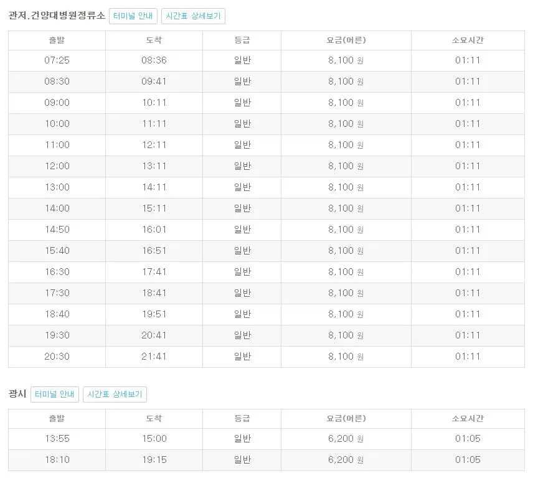533x481 pixels.
Task: Select the 14:00 departure time cell
Action: point(57,208)
